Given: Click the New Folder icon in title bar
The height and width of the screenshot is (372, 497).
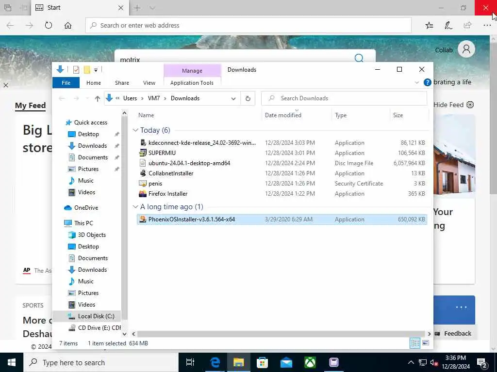Looking at the screenshot, I should point(87,70).
